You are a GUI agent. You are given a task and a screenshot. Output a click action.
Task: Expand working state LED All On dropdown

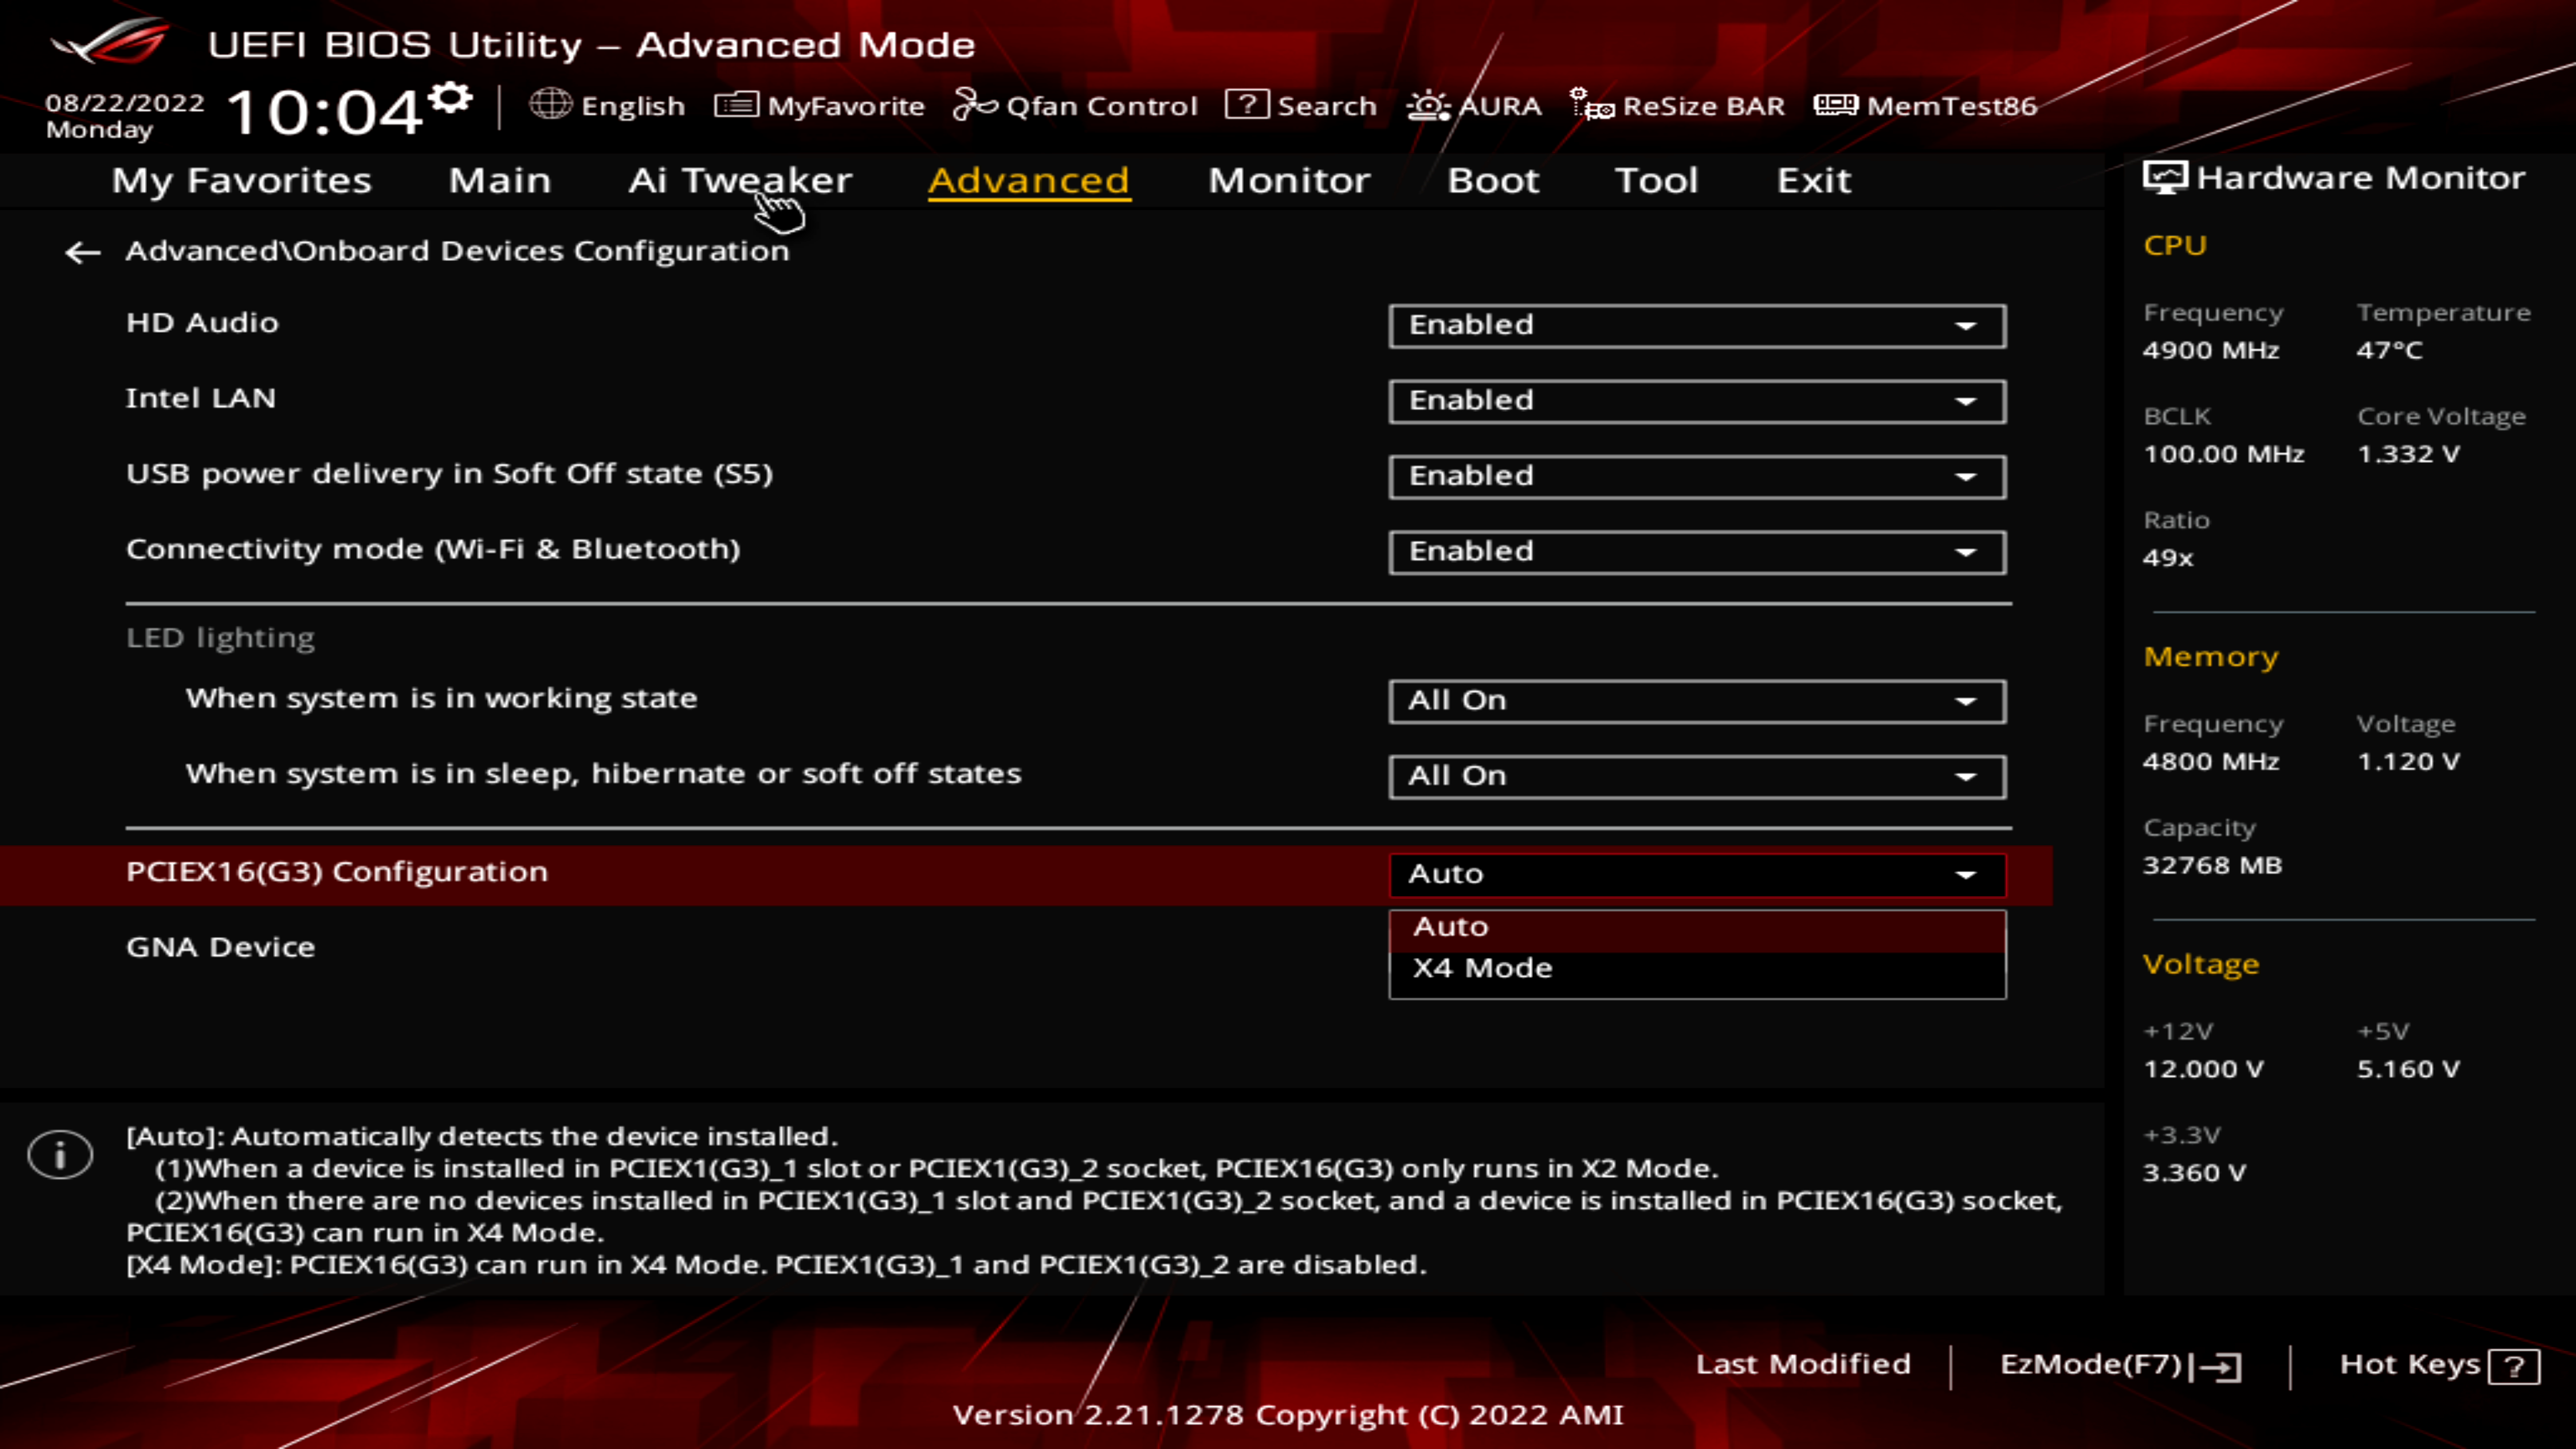[x=1696, y=701]
